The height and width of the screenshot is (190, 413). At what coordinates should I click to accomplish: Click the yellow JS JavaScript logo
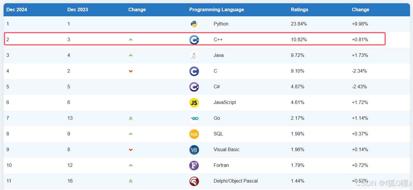(194, 103)
